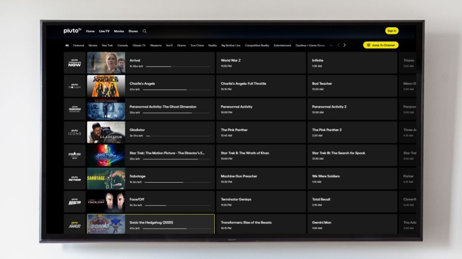The image size is (462, 259).
Task: Select the Reality category tab
Action: pyautogui.click(x=213, y=46)
